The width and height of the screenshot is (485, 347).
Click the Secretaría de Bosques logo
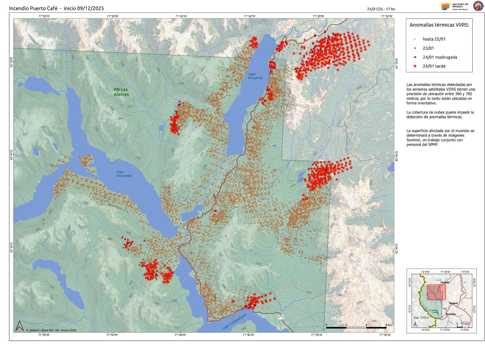tap(454, 7)
